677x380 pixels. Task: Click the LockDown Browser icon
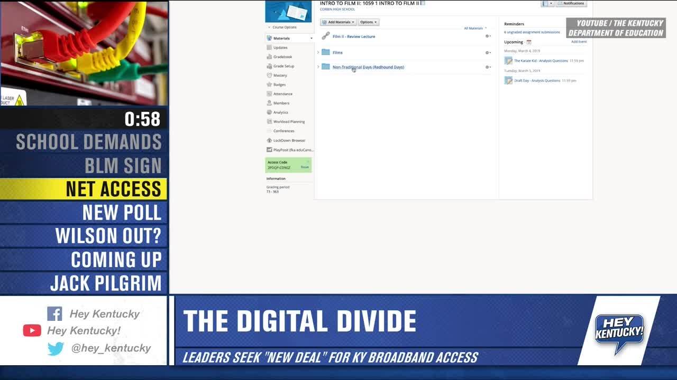(x=269, y=140)
